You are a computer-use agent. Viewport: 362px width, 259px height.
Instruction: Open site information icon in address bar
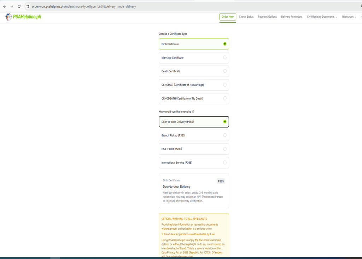pos(28,6)
